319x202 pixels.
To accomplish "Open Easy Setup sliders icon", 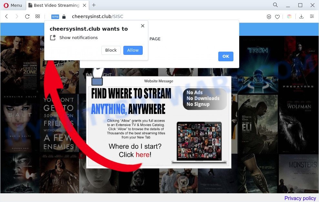I will click(x=312, y=16).
